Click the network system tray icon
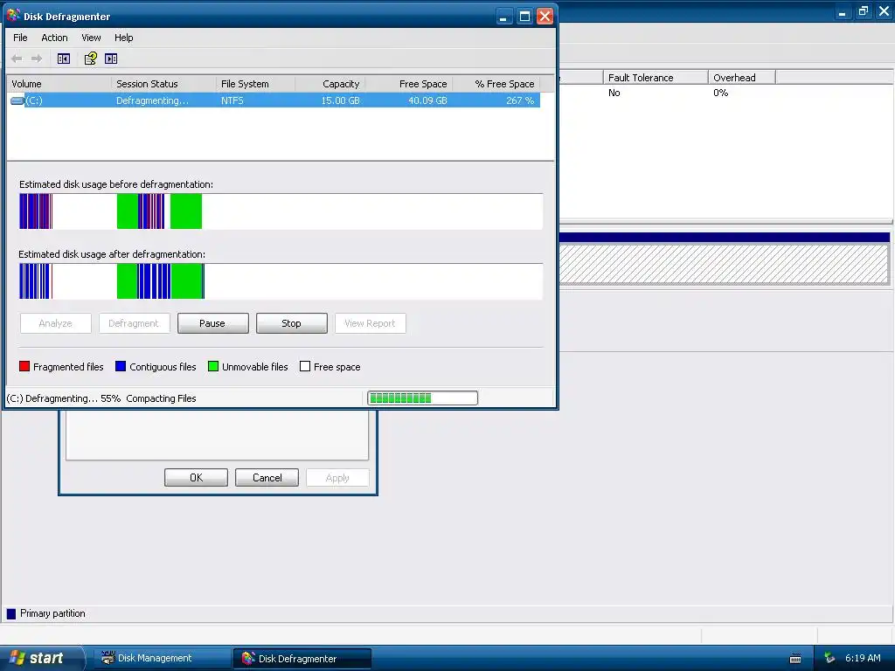 pos(829,658)
